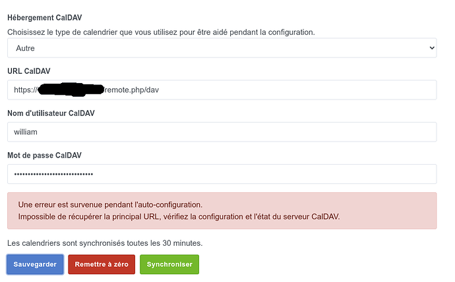Viewport: 455px width, 282px height.
Task: Click the URL CalDAV label
Action: 29,71
